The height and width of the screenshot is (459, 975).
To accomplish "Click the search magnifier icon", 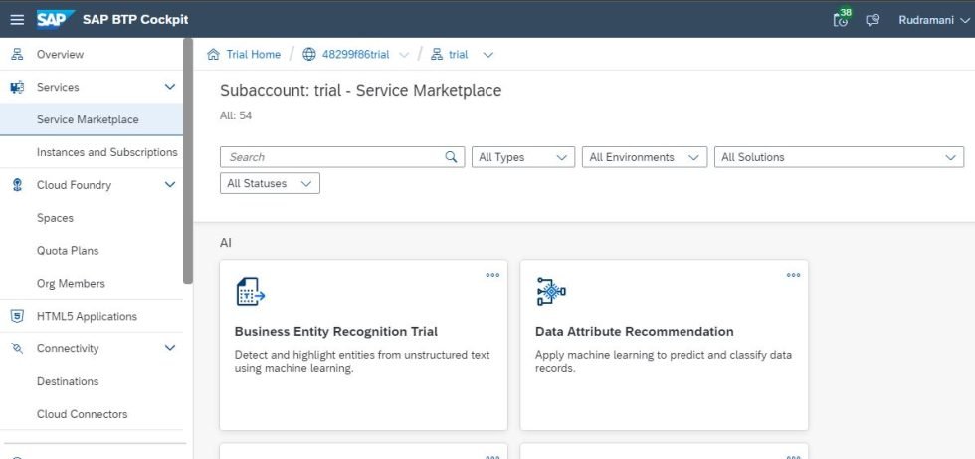I will point(452,157).
